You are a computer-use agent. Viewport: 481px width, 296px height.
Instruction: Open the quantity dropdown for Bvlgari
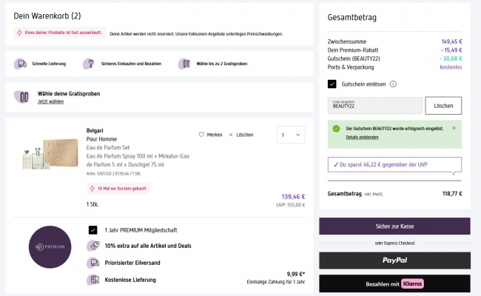(289, 135)
